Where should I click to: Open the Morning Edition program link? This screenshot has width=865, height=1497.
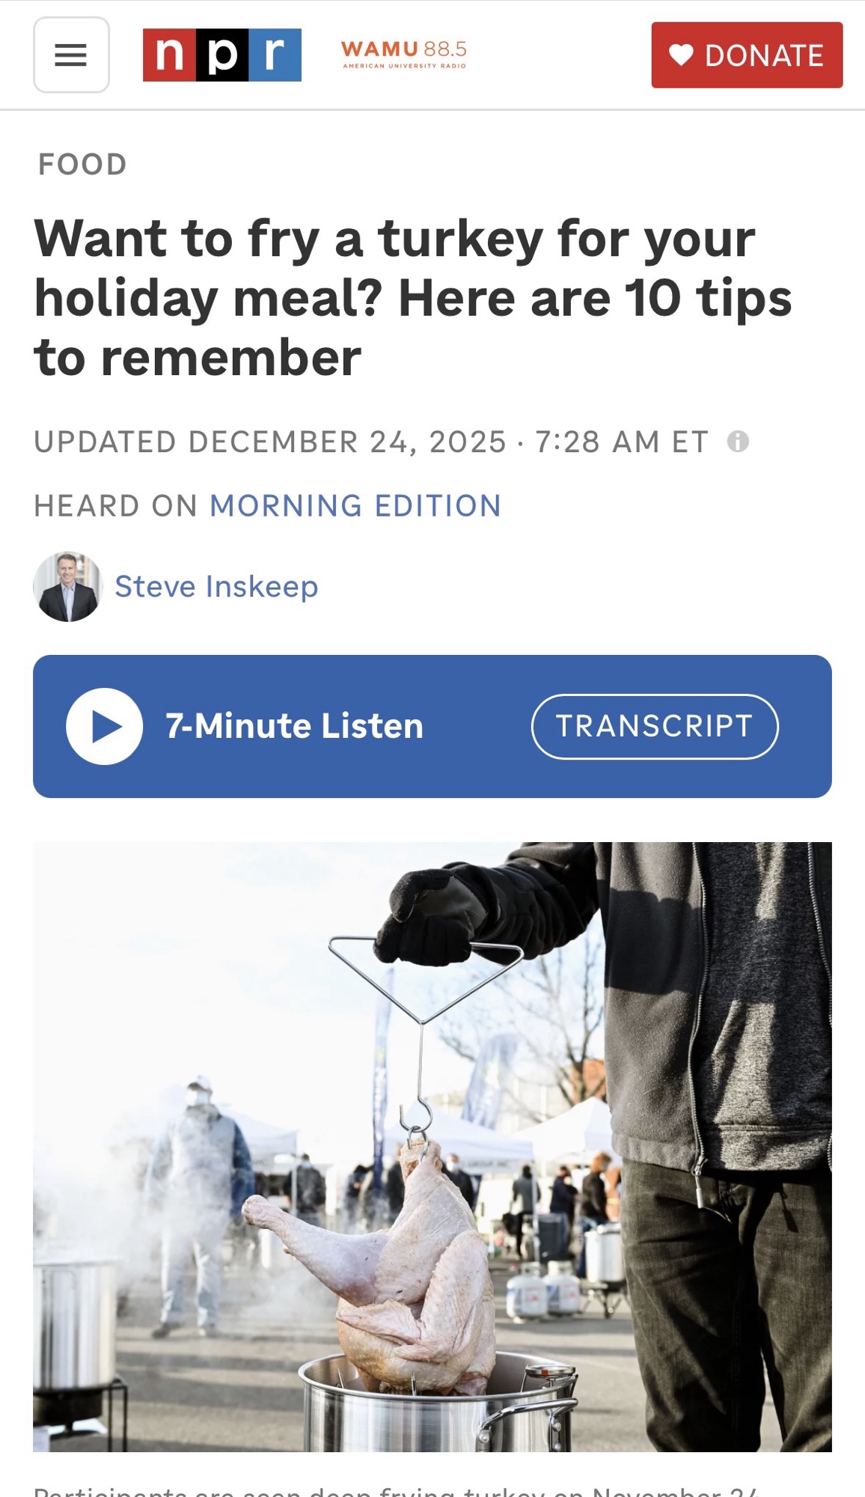355,506
